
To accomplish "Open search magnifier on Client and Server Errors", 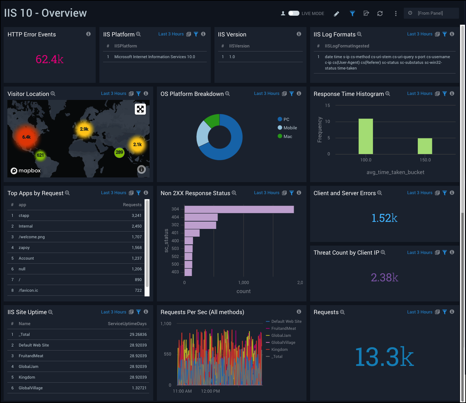I will (x=380, y=193).
